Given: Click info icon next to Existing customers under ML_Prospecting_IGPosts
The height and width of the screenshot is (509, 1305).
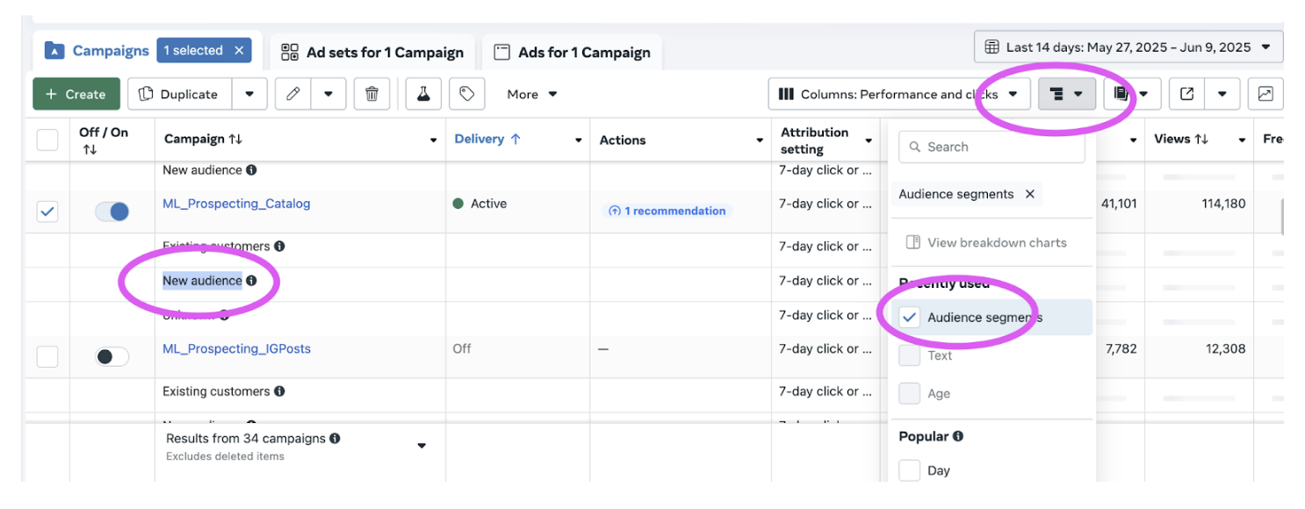Looking at the screenshot, I should (x=279, y=391).
